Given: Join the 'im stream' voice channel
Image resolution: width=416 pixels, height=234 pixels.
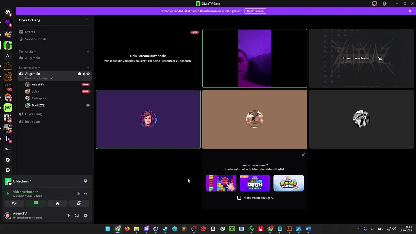Looking at the screenshot, I should [x=54, y=122].
